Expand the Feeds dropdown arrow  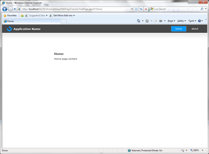pos(151,21)
